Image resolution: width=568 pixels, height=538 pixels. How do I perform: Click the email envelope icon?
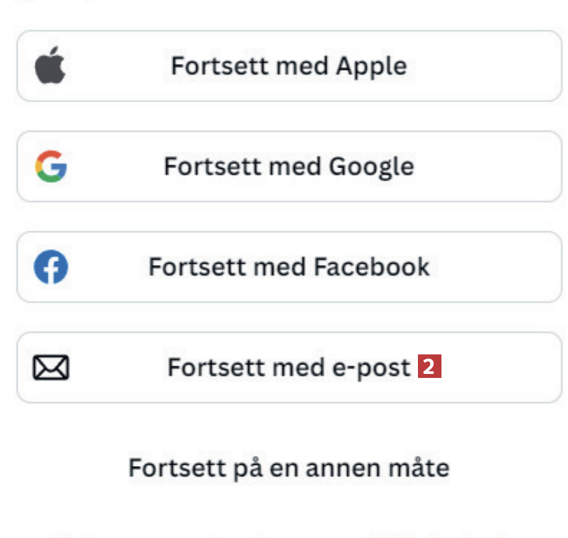point(51,367)
